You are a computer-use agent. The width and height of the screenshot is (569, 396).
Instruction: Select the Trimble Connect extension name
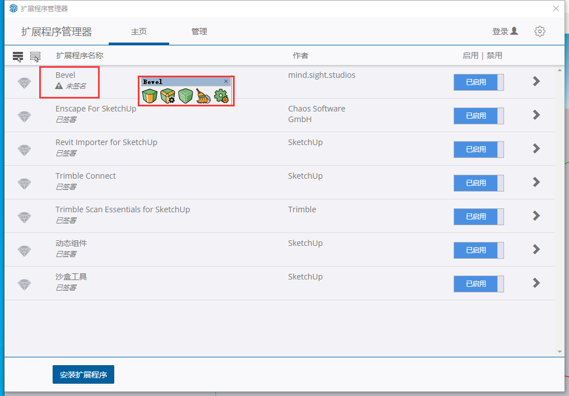(86, 176)
